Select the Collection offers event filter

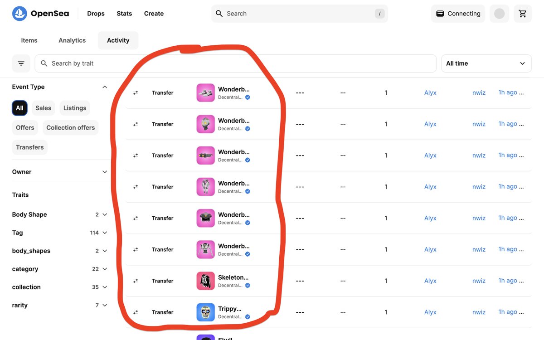(x=71, y=128)
